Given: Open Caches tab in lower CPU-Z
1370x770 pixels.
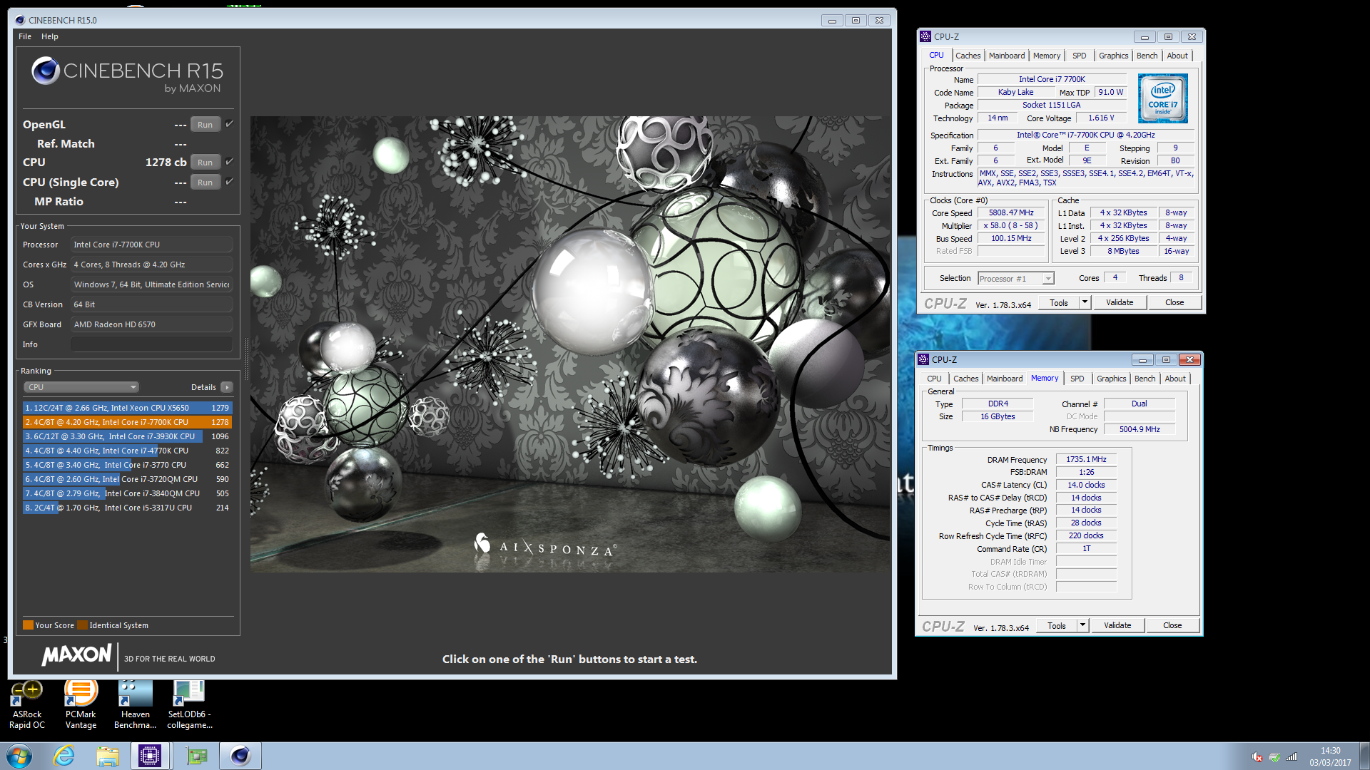Looking at the screenshot, I should 965,379.
